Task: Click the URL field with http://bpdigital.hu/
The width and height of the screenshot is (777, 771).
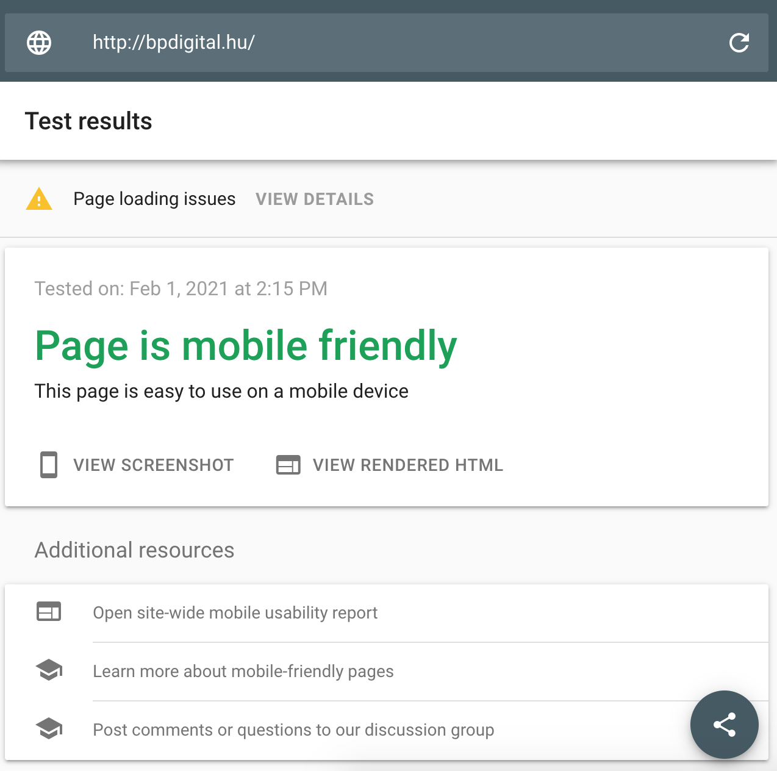Action: pyautogui.click(x=387, y=43)
